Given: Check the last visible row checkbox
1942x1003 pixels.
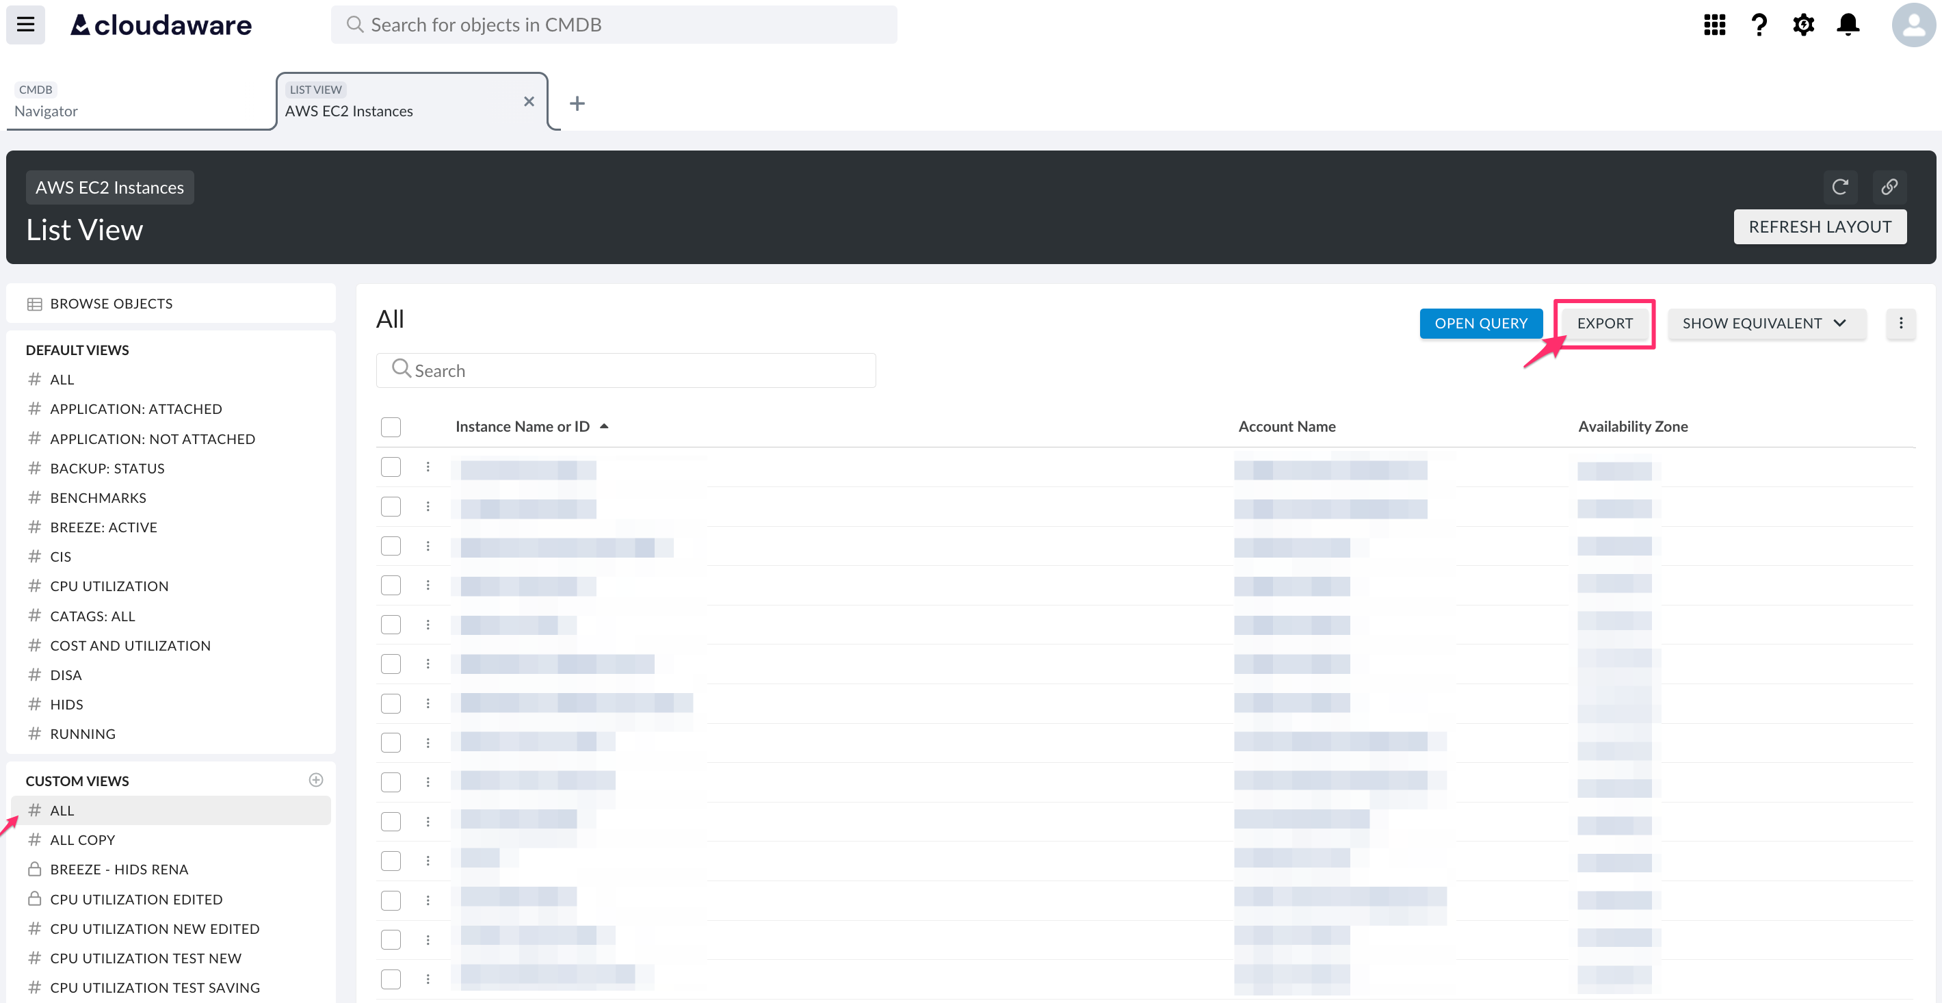Looking at the screenshot, I should [391, 978].
